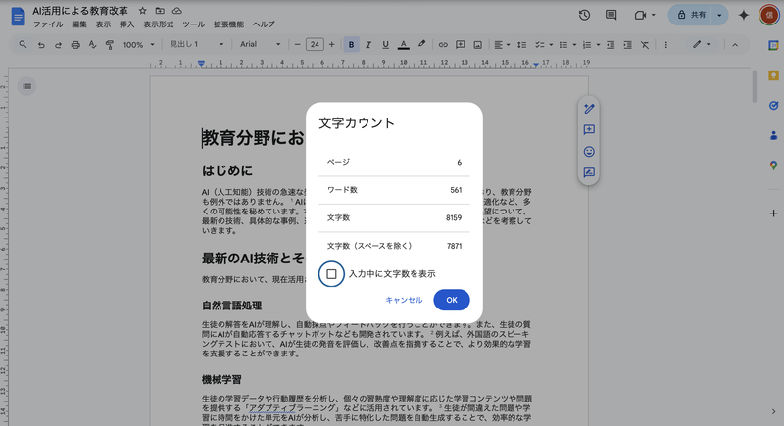
Task: Click the suggest edits floating icon
Action: tap(589, 173)
